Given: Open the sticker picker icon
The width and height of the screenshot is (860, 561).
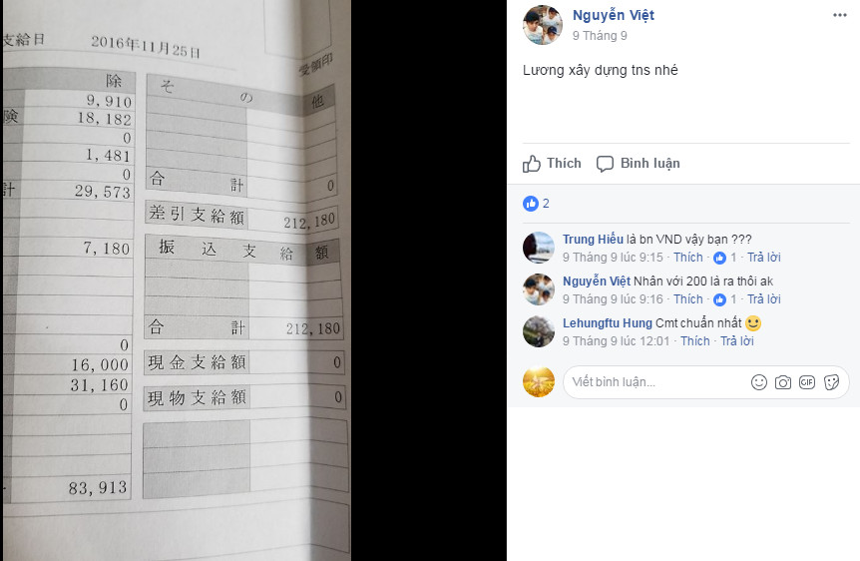Looking at the screenshot, I should tap(831, 382).
